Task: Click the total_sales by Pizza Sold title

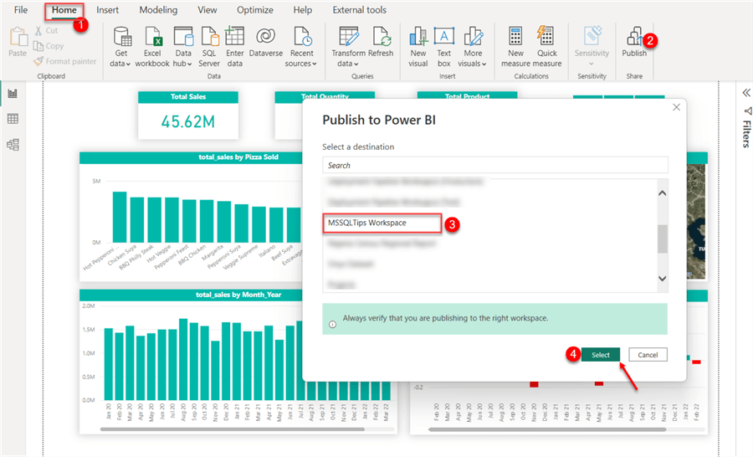Action: [238, 157]
